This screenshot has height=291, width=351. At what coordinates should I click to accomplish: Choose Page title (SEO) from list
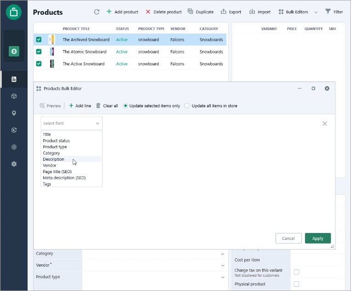(x=57, y=172)
